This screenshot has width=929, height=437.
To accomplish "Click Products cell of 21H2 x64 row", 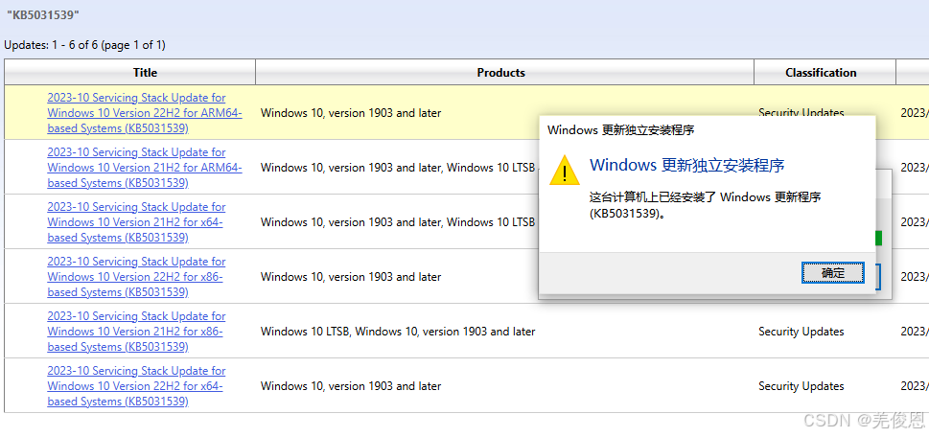I will 398,222.
